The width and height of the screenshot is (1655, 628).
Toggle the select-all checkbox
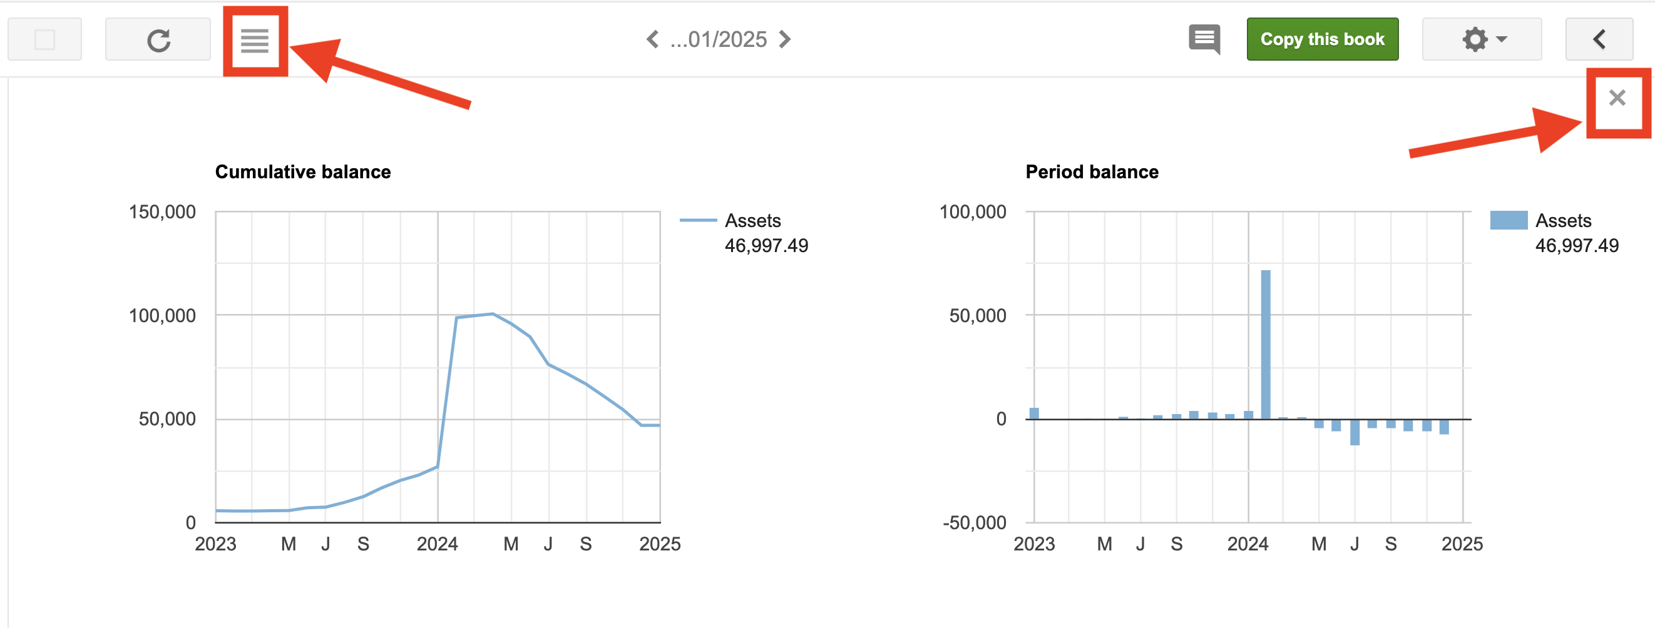coord(45,40)
